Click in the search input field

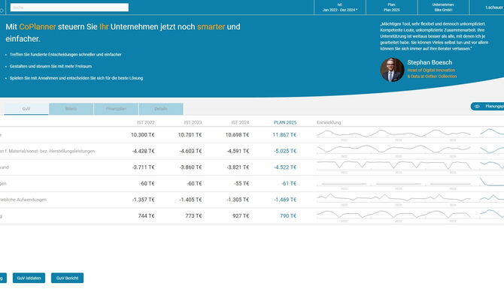click(x=69, y=8)
